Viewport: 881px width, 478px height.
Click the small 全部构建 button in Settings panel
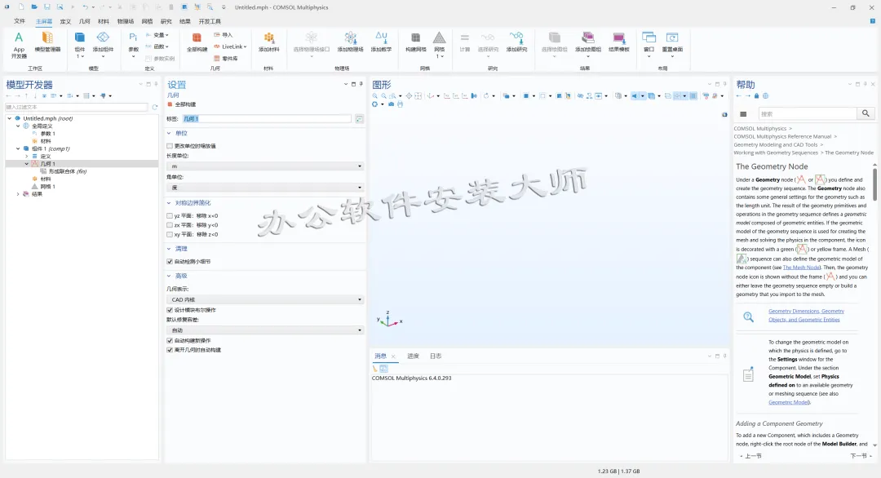coord(183,104)
